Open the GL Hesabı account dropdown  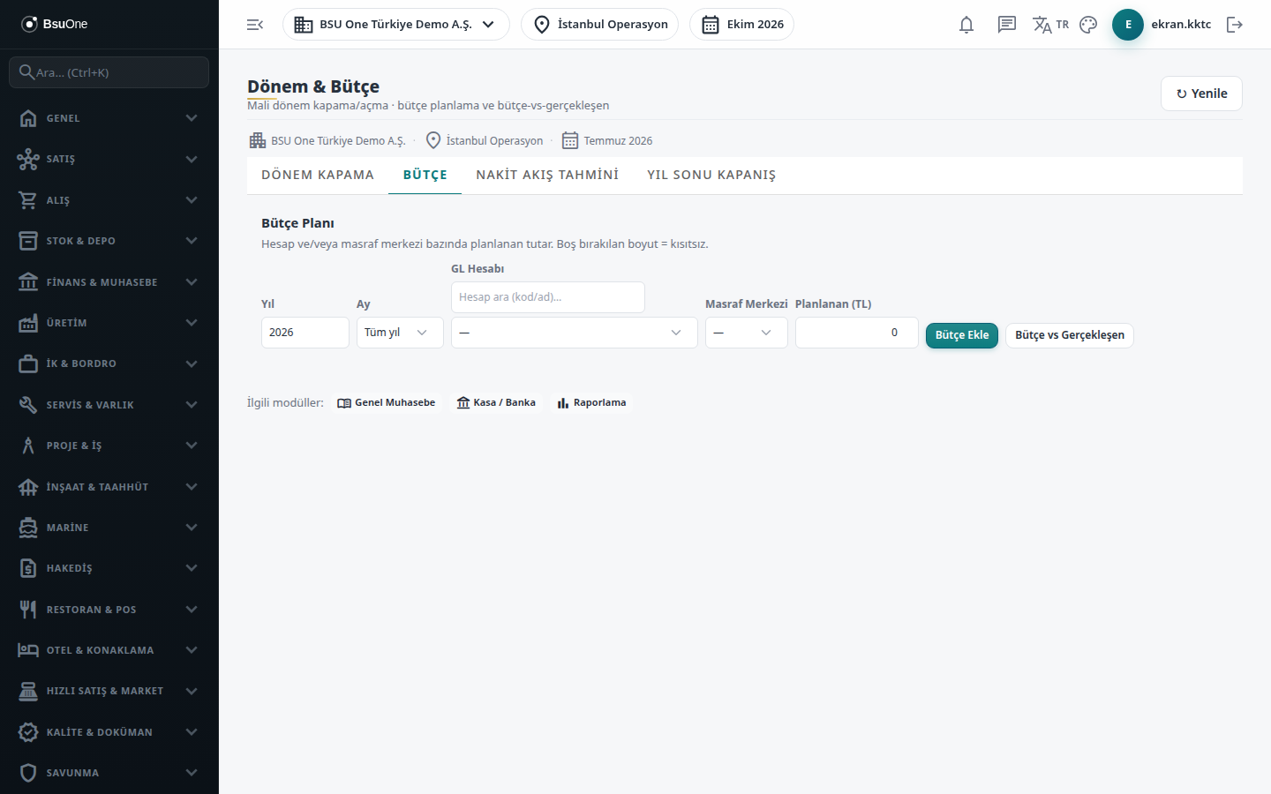[x=575, y=333]
